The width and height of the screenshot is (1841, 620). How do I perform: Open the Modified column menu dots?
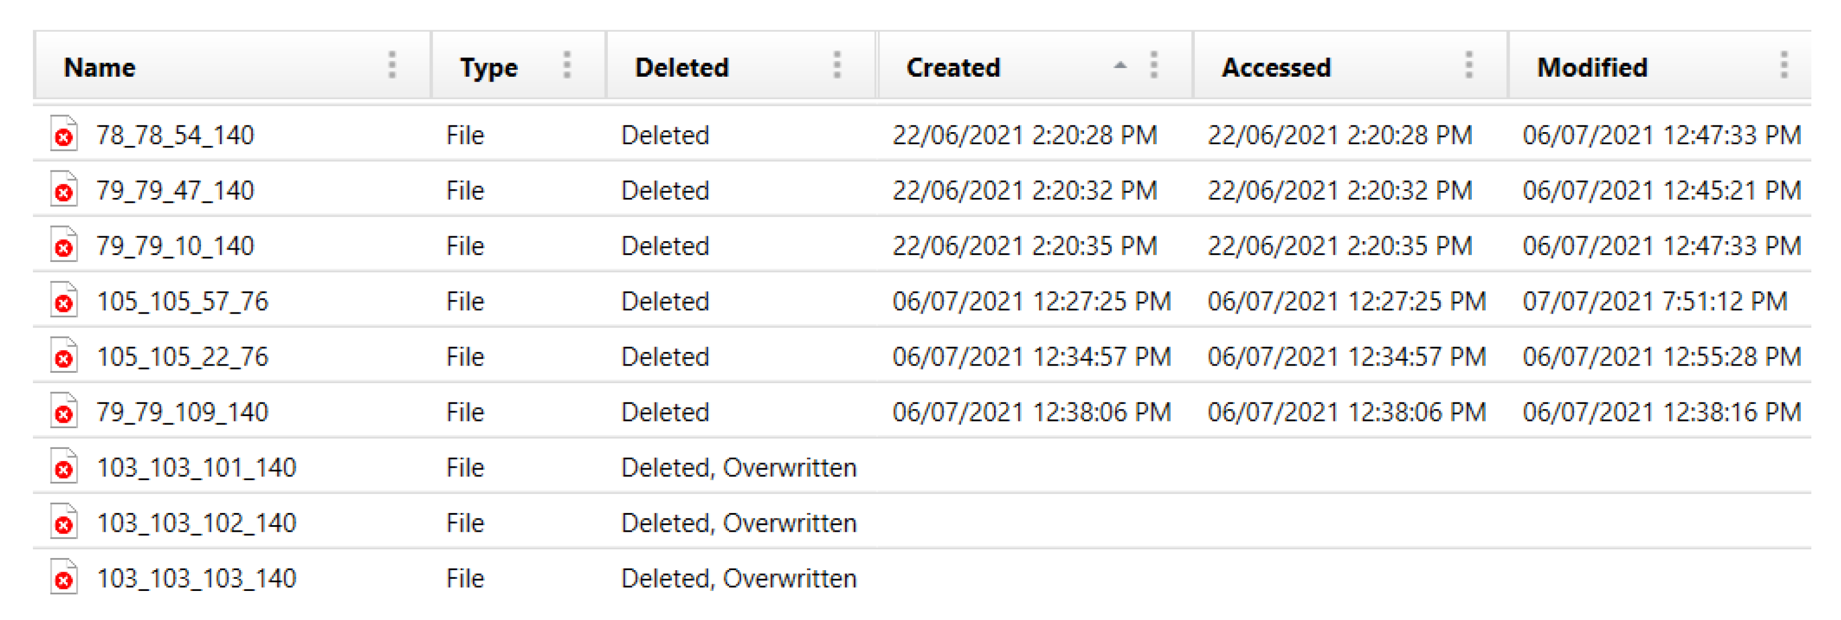1784,66
